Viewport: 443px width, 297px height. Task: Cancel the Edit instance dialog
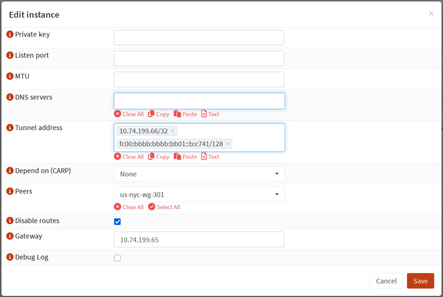(x=386, y=281)
